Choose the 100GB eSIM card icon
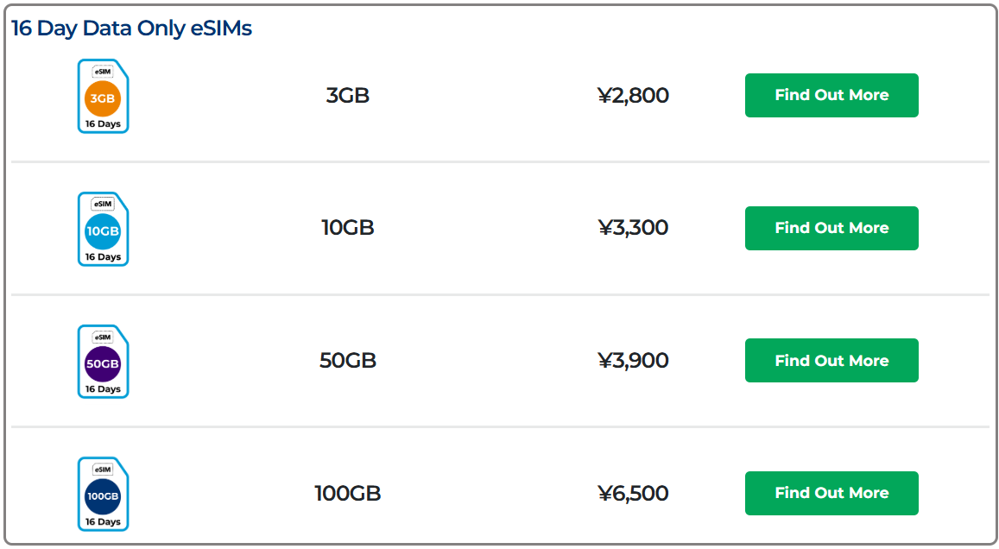 click(x=103, y=495)
